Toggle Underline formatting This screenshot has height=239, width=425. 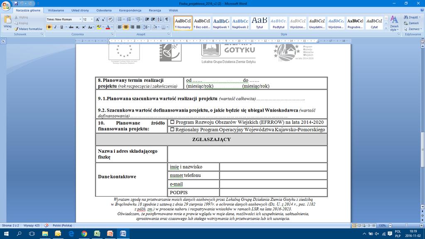[61, 27]
